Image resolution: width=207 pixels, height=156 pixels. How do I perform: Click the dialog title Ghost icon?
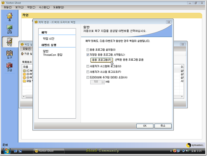(x=36, y=22)
